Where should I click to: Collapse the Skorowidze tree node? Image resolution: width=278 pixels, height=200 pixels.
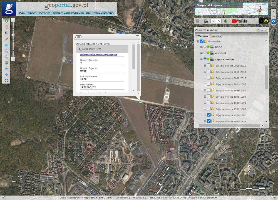(x=198, y=41)
